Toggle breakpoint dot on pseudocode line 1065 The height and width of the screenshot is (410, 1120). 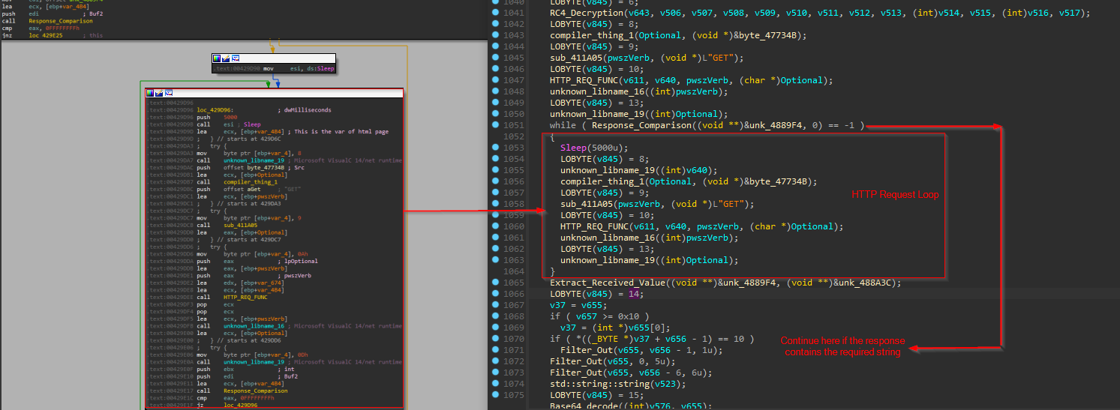pyautogui.click(x=495, y=283)
